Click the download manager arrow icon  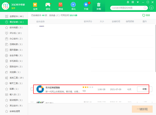(151, 8)
